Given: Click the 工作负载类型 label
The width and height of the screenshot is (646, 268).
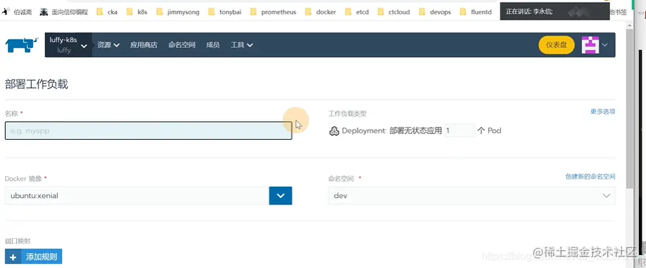Looking at the screenshot, I should point(347,113).
